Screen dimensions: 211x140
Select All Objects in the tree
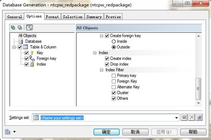pos(27,36)
